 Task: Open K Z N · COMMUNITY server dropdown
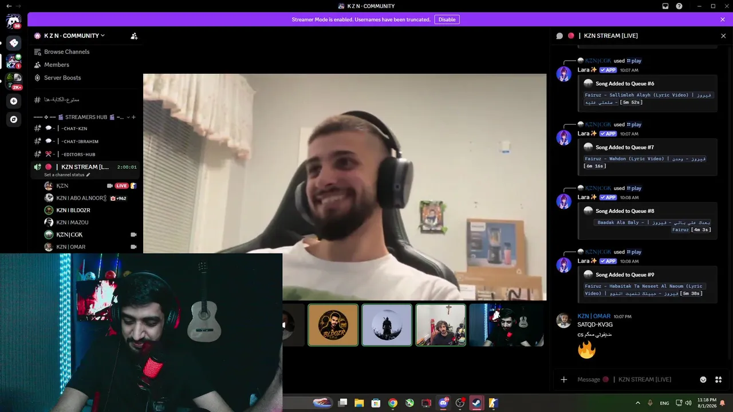(74, 35)
